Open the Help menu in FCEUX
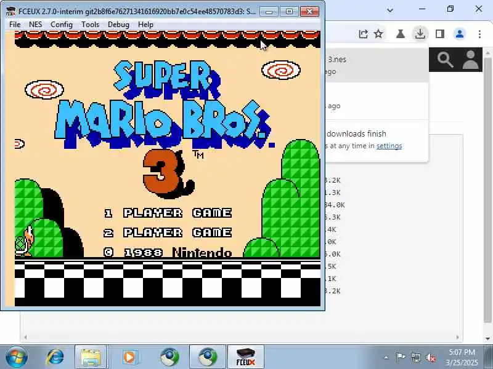The height and width of the screenshot is (369, 493). click(x=145, y=25)
